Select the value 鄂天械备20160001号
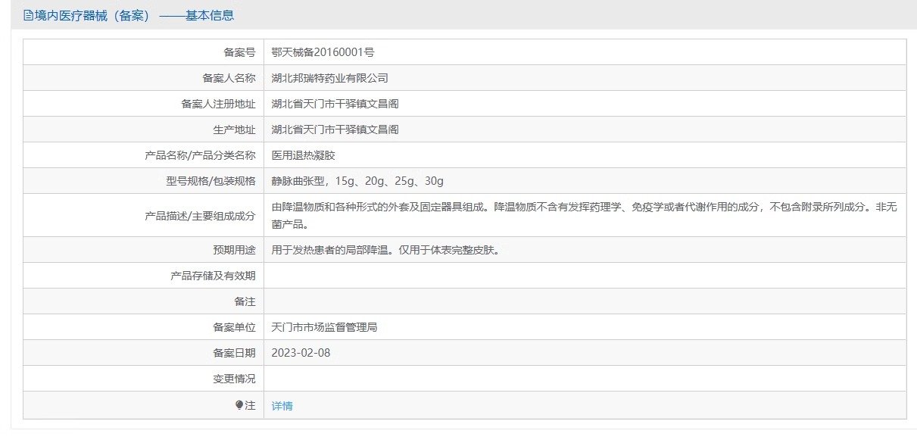The width and height of the screenshot is (917, 440). point(323,52)
